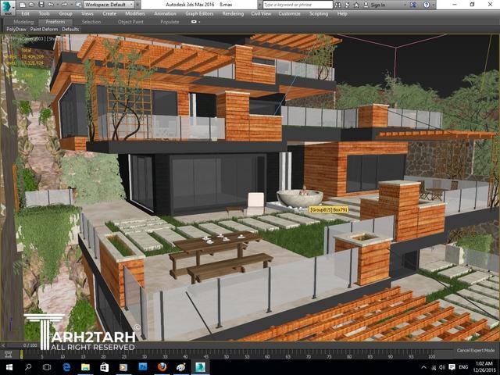The height and width of the screenshot is (375, 500).
Task: Open the Rendering menu
Action: 232,13
